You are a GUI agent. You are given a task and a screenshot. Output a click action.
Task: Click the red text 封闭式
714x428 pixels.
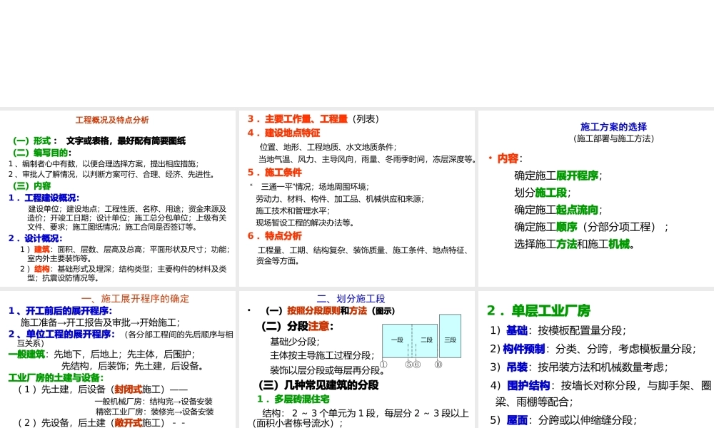(x=128, y=389)
